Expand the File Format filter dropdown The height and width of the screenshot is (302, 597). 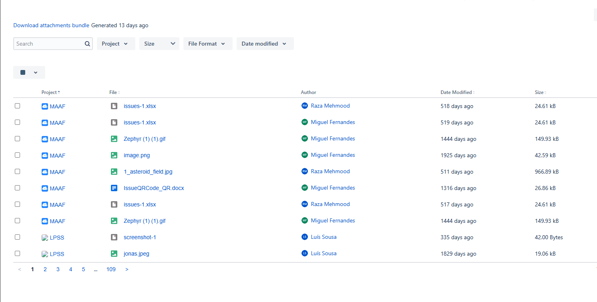pyautogui.click(x=207, y=44)
